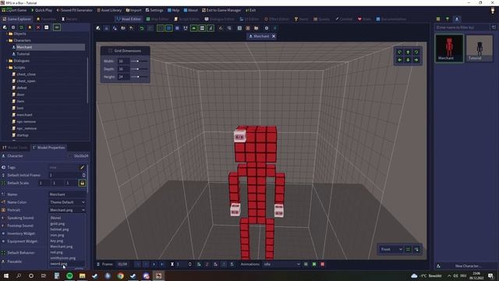Click the yellow star favorite icon in explorer toolbar
This screenshot has height=281, width=499.
pos(30,28)
